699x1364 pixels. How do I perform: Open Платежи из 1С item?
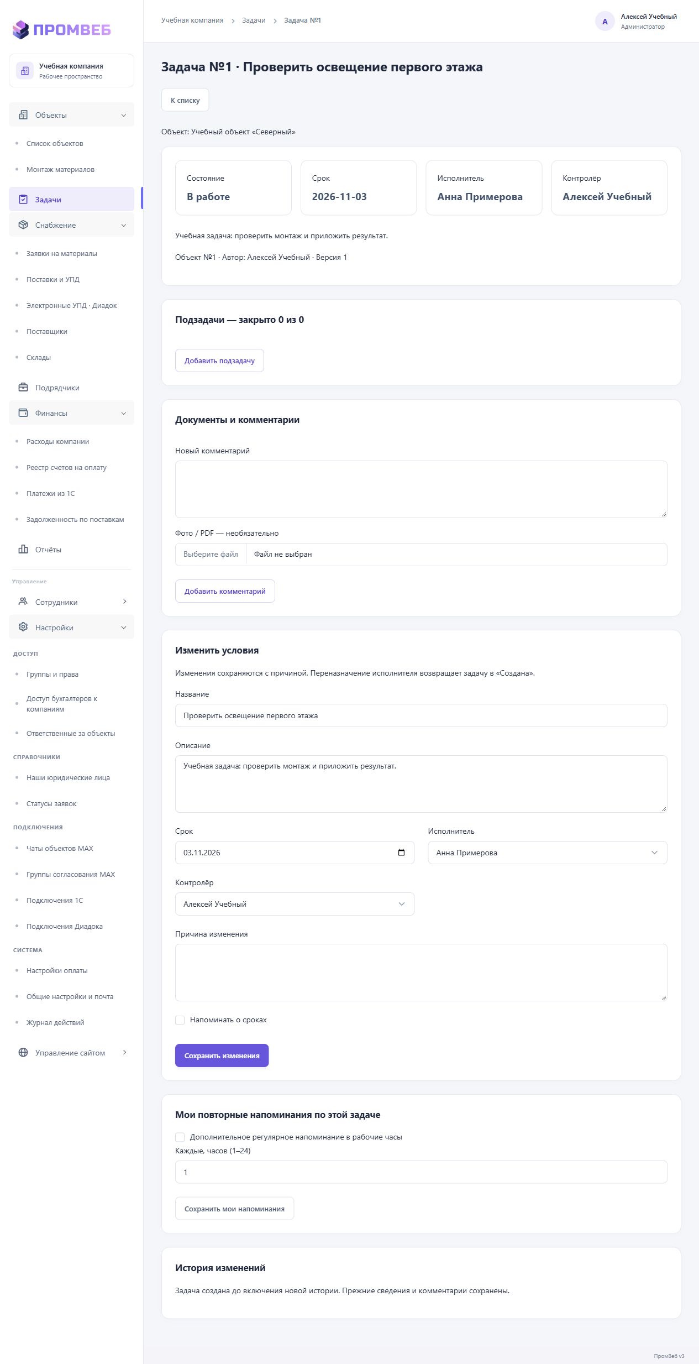51,493
